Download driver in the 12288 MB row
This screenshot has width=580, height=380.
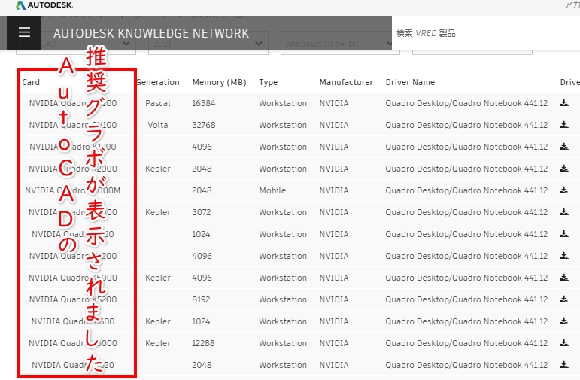[x=563, y=343]
